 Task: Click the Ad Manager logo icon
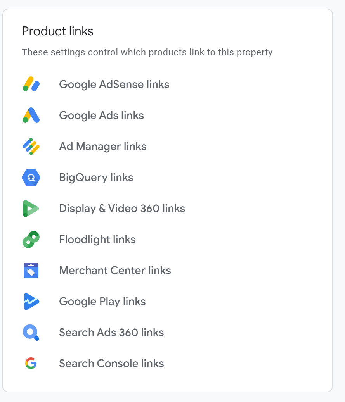pos(31,147)
